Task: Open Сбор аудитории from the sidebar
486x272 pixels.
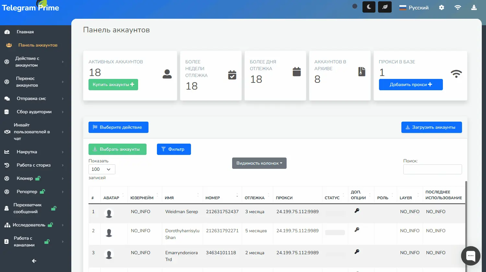Action: pyautogui.click(x=34, y=112)
